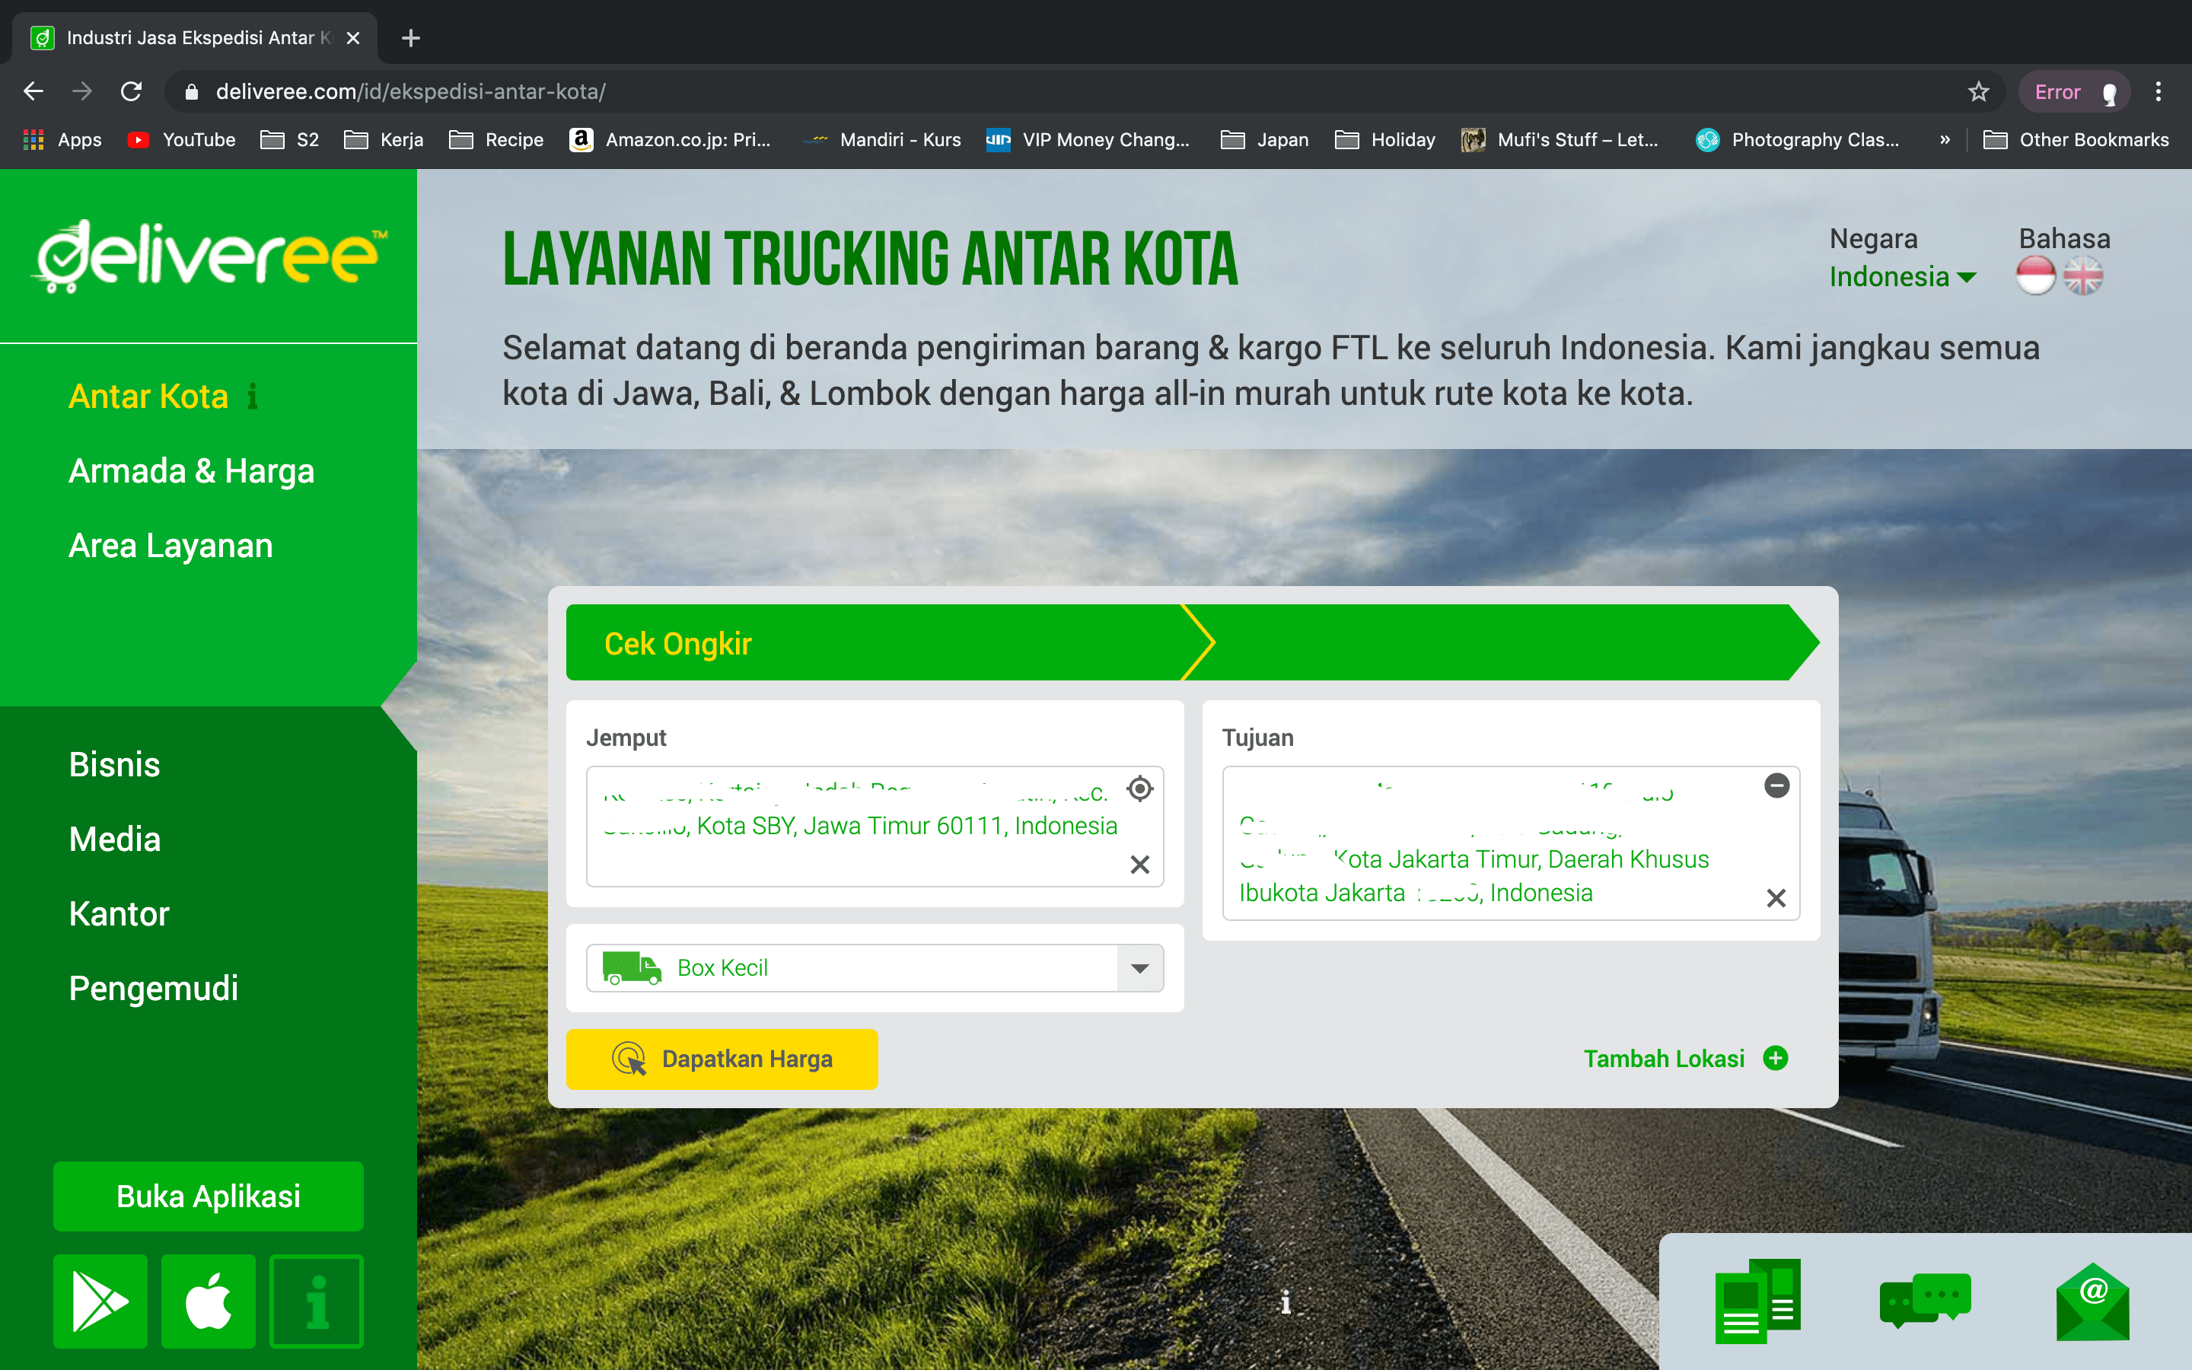This screenshot has height=1370, width=2192.
Task: Go to Area Layanan menu item
Action: pyautogui.click(x=170, y=546)
